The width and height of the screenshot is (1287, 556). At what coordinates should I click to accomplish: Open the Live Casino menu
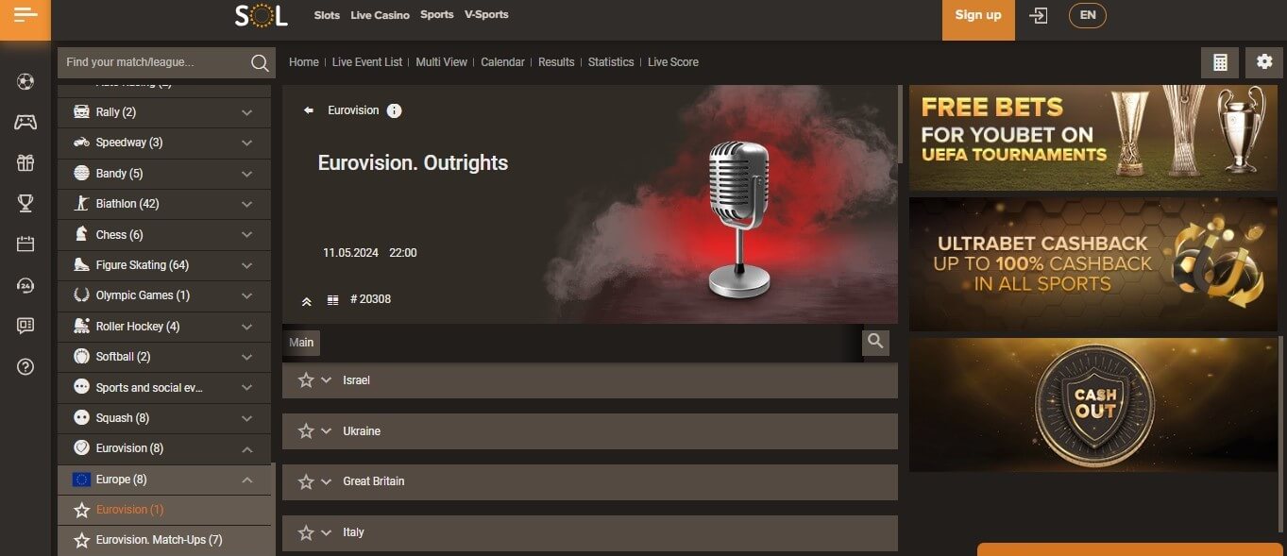(380, 15)
